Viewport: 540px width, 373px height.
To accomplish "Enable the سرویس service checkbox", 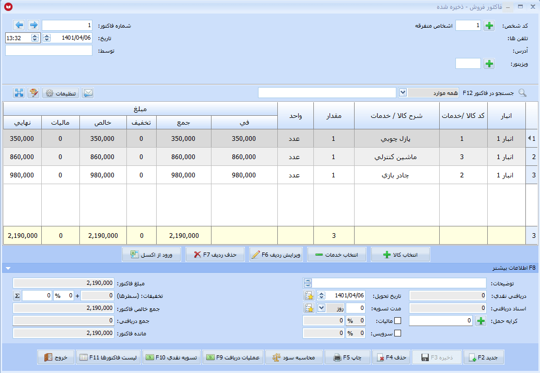I will pyautogui.click(x=397, y=333).
